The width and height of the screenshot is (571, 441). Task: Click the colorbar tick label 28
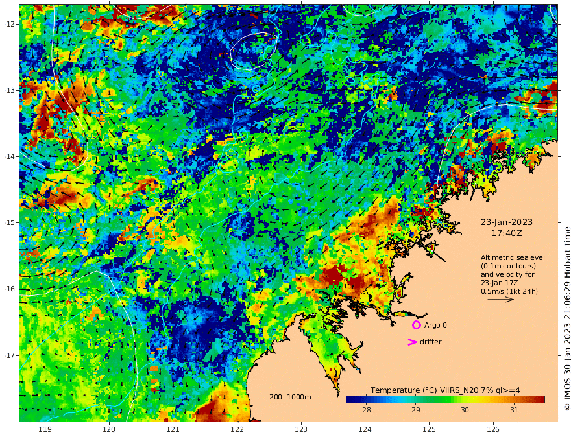click(367, 410)
